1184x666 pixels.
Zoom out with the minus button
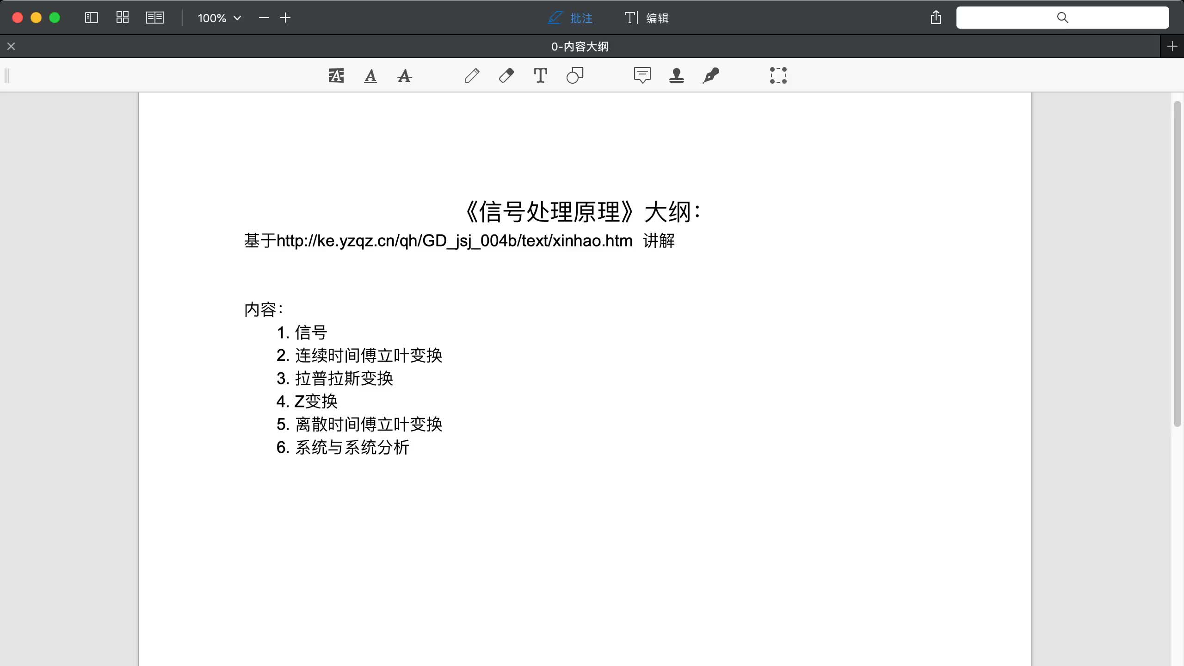(x=264, y=18)
